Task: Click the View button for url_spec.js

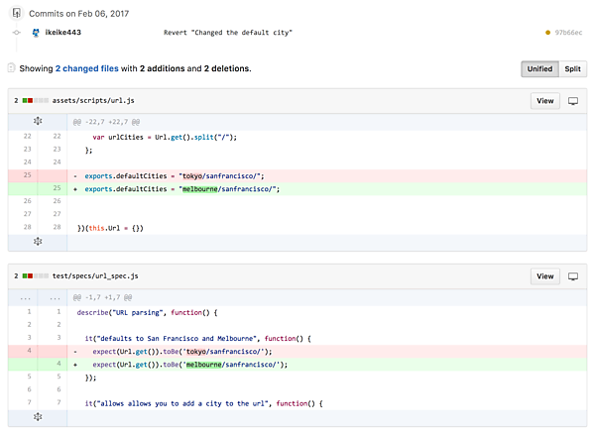Action: [x=544, y=276]
